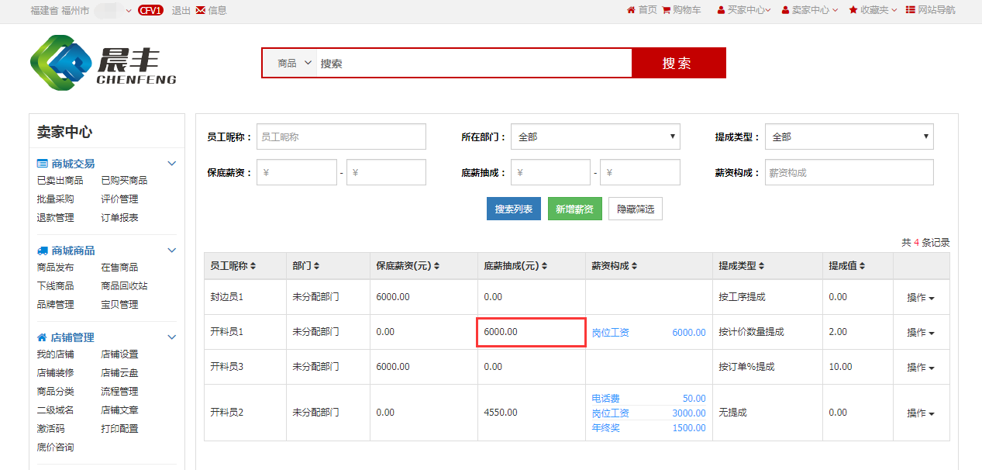Click the envelope icon next to 信息

click(201, 10)
